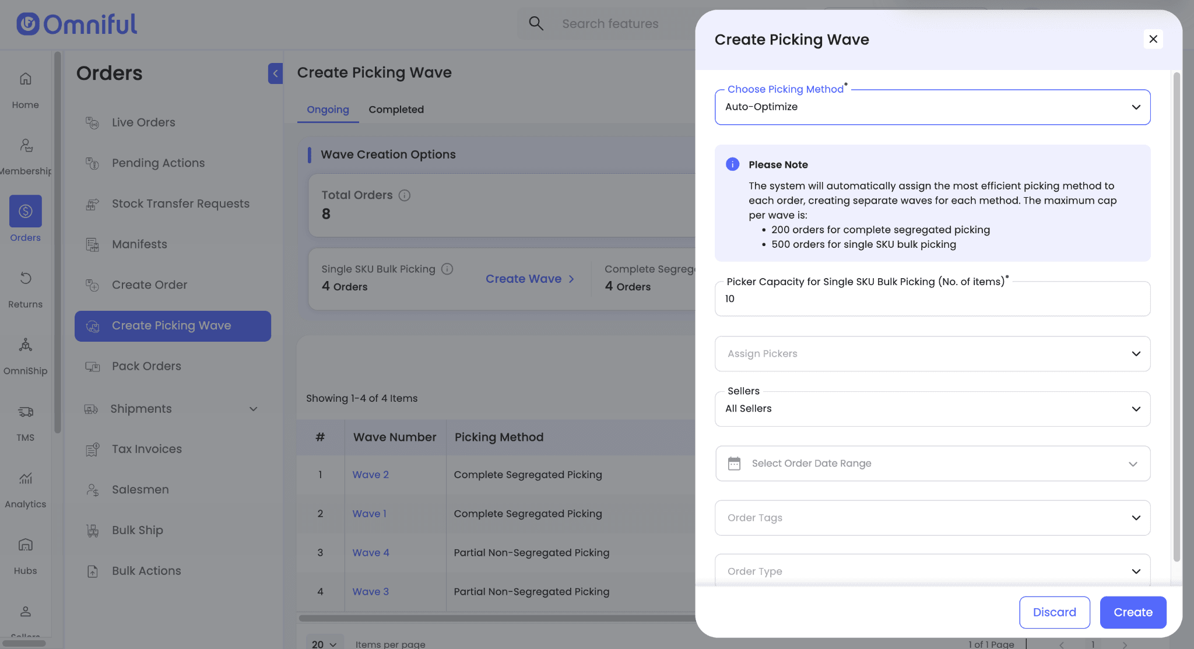
Task: Click info icon beside Total Orders
Action: click(404, 195)
